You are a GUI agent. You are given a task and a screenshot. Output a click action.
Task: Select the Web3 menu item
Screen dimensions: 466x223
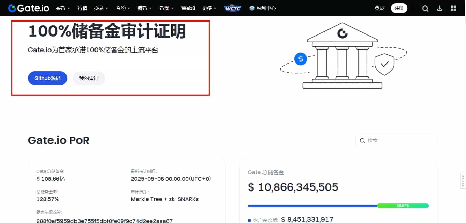click(x=188, y=8)
